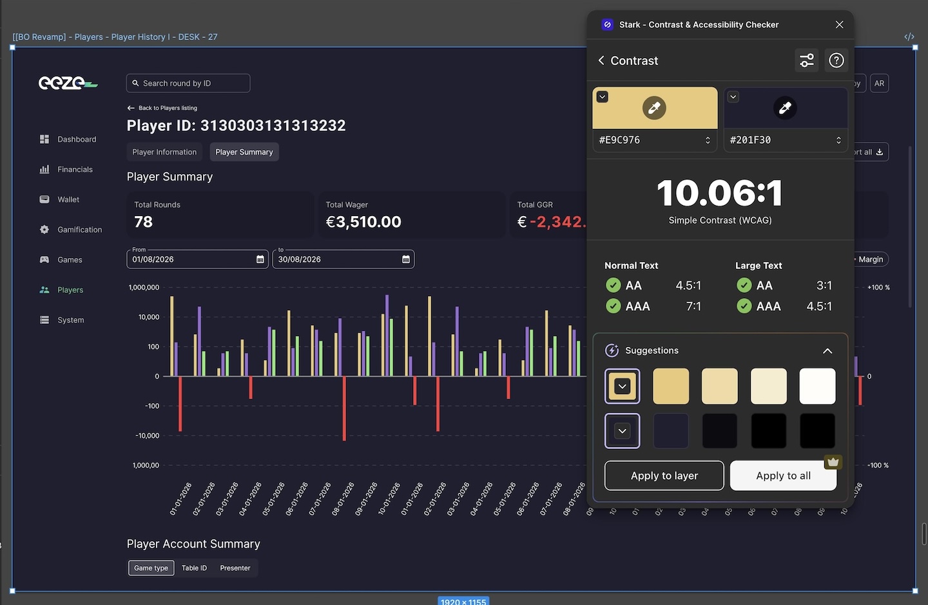Click the Wallet icon in the sidebar
The image size is (928, 605).
(x=44, y=199)
